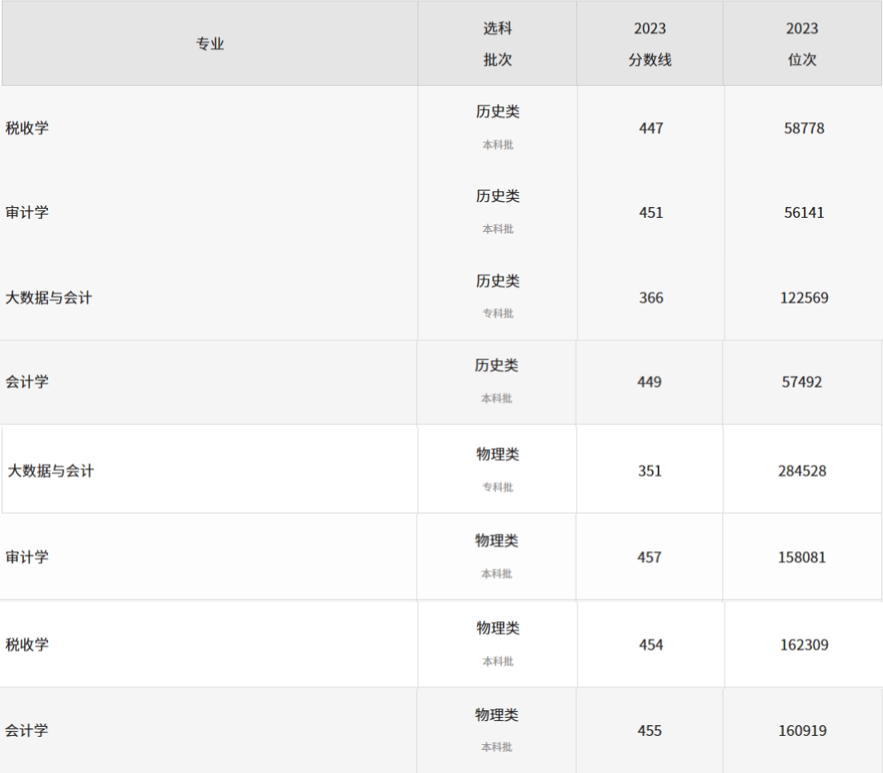Click the 选科批次 column header

tap(498, 44)
